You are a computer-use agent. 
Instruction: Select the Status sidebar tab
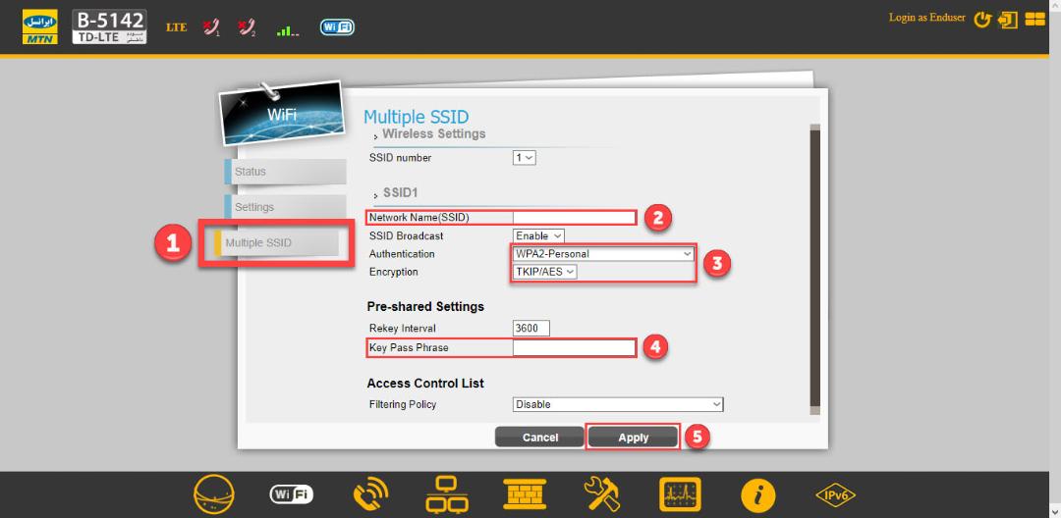point(285,172)
